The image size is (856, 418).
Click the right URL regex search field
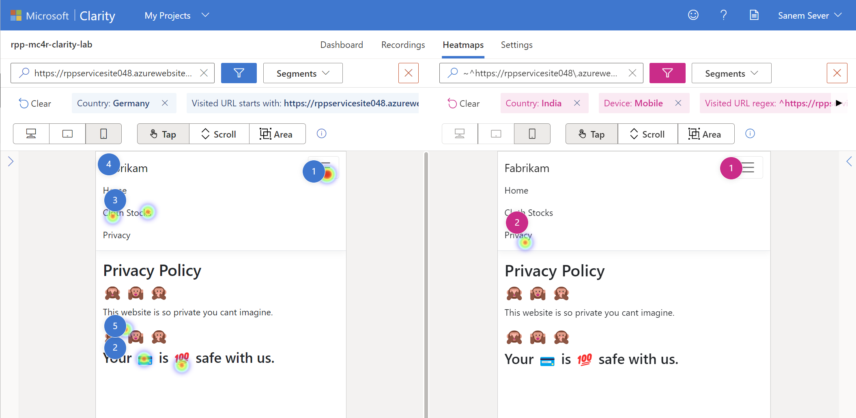pos(541,73)
